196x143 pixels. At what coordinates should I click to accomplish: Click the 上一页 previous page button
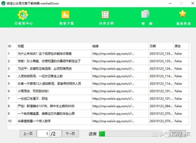[28, 133]
